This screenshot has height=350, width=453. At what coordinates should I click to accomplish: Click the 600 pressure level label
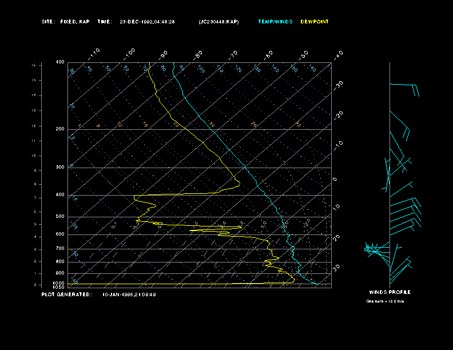(60, 234)
